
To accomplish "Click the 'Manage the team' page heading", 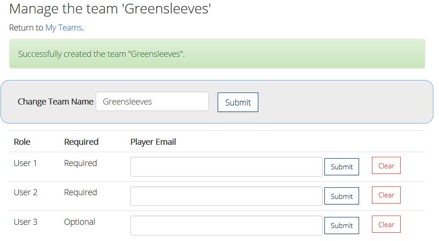I will 110,9.
